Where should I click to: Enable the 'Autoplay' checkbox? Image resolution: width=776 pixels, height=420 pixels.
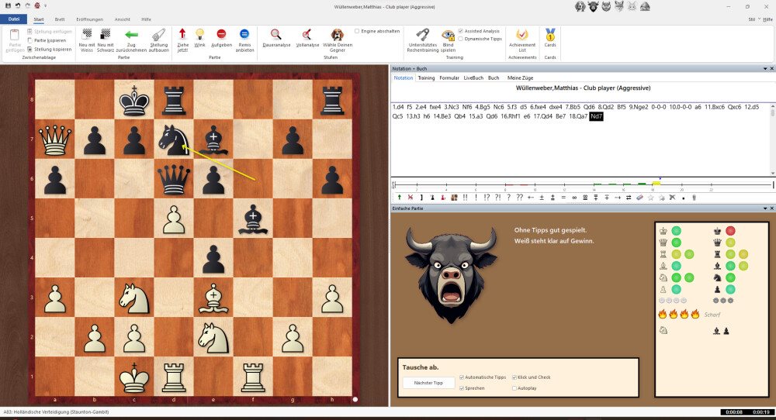(x=514, y=387)
